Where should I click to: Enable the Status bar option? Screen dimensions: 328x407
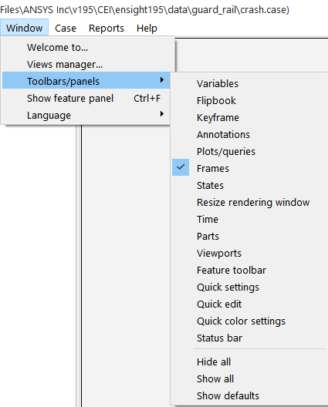click(x=249, y=338)
